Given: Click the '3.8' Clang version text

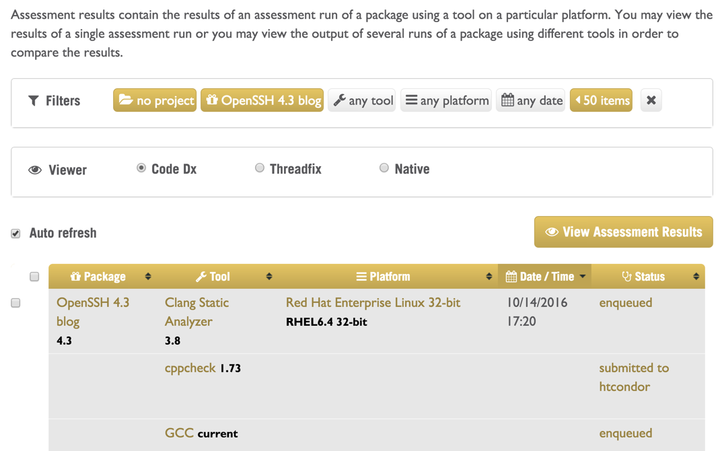Looking at the screenshot, I should [172, 341].
